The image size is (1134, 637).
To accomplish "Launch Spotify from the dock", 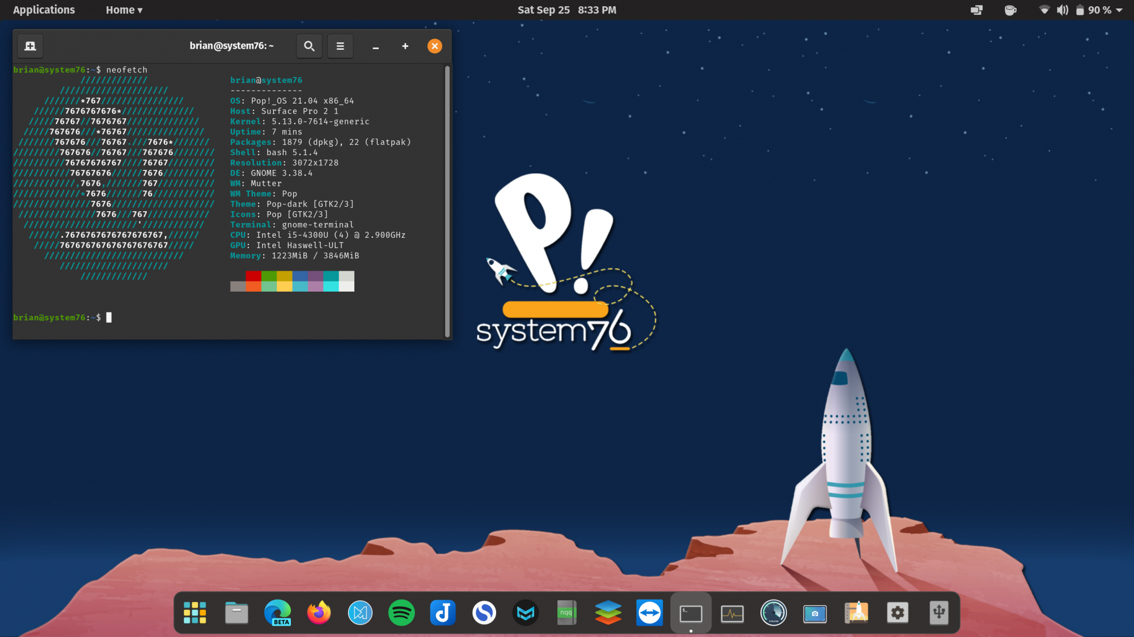I will point(401,613).
